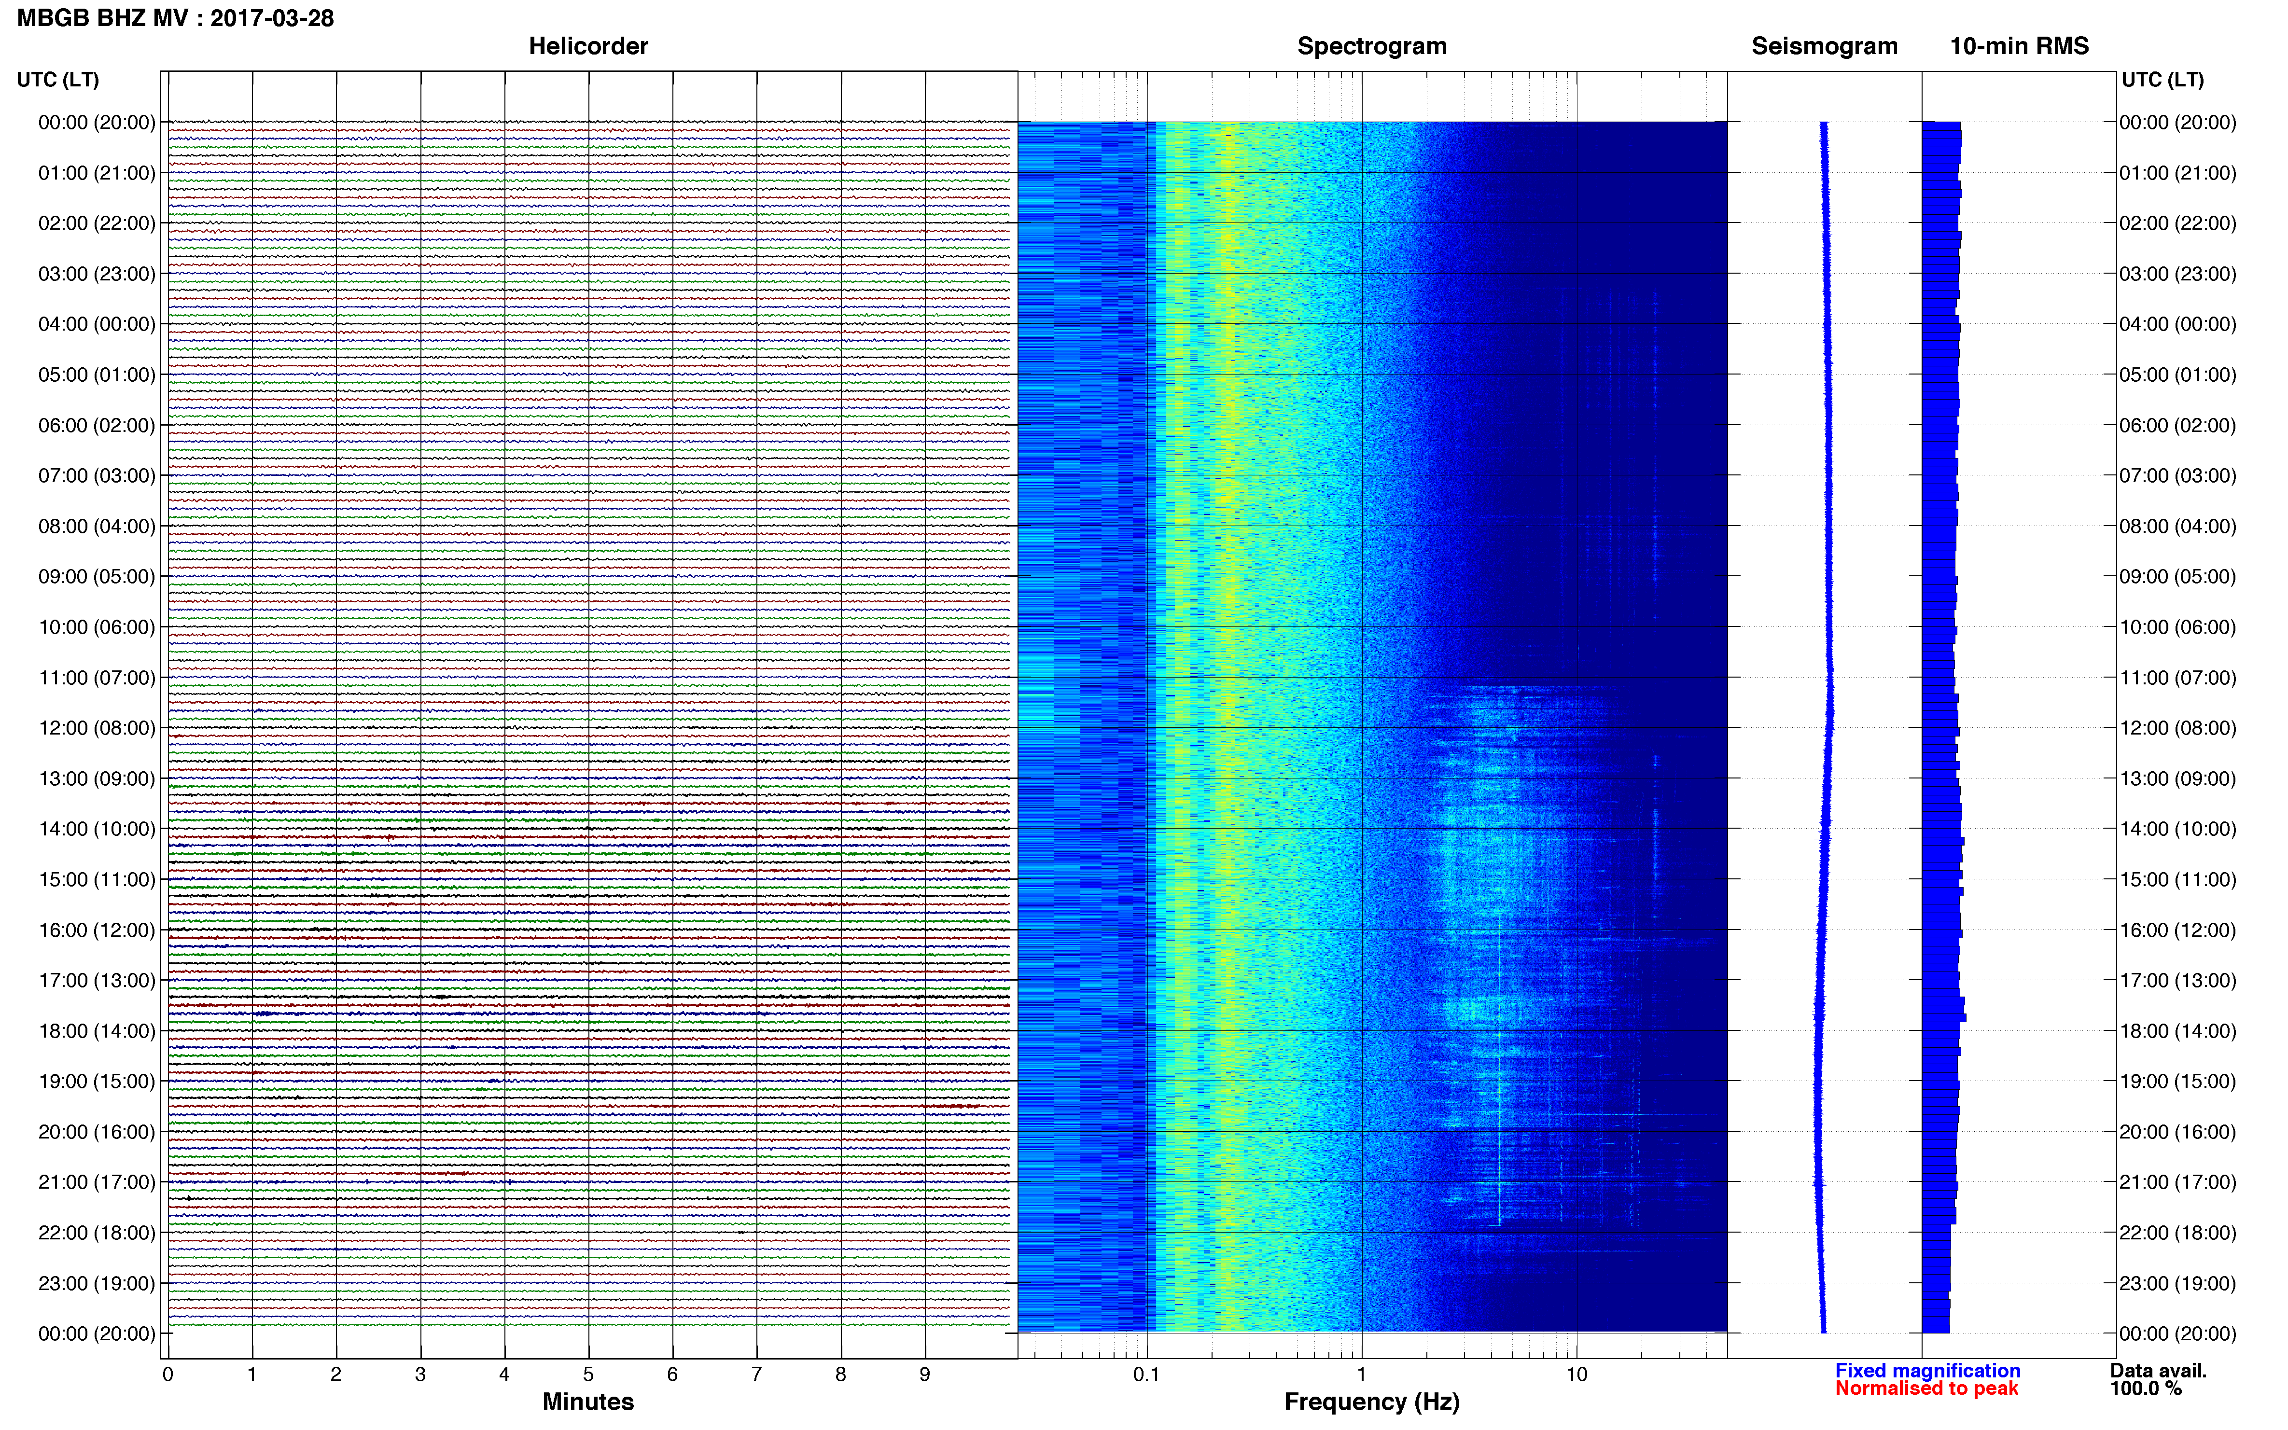Click '13:00 (09:00)' on the right time axis
Image resolution: width=2288 pixels, height=1430 pixels.
pyautogui.click(x=2177, y=778)
